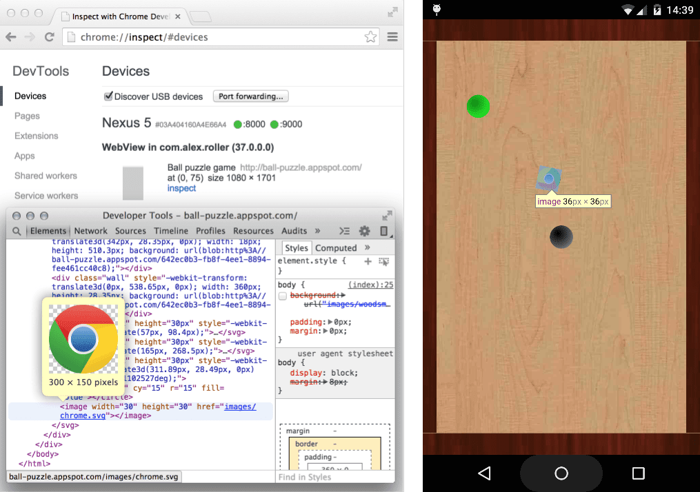Toggle the console drawer icon
Viewport: 700px width, 492px height.
(344, 232)
